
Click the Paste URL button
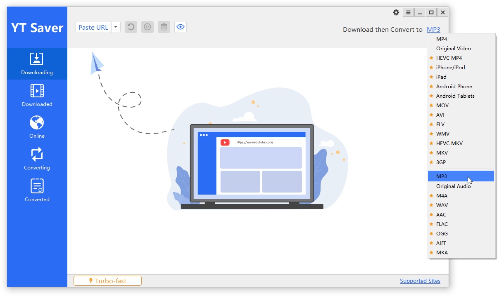click(x=93, y=27)
